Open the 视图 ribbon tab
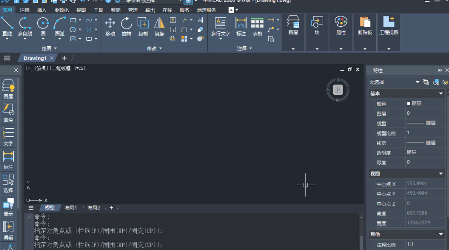 (x=81, y=10)
